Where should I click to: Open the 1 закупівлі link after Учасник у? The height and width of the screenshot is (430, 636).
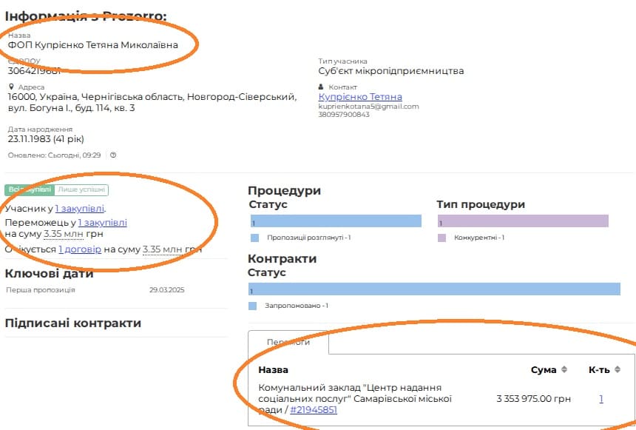click(80, 209)
